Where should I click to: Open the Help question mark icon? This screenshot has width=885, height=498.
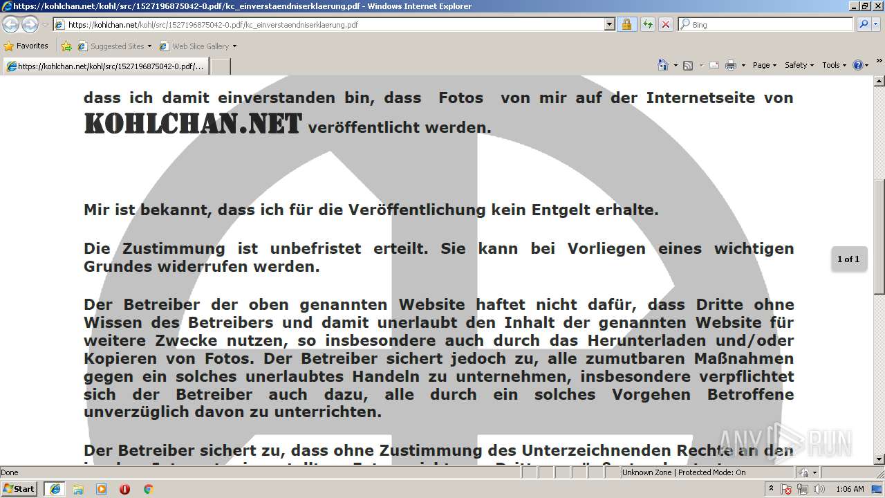coord(858,65)
